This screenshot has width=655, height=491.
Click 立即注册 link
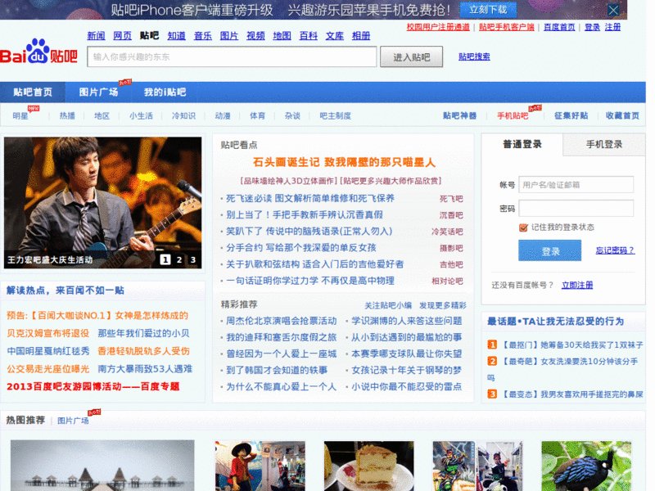click(577, 285)
